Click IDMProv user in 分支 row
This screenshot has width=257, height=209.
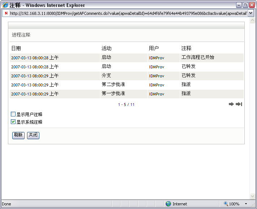click(157, 76)
